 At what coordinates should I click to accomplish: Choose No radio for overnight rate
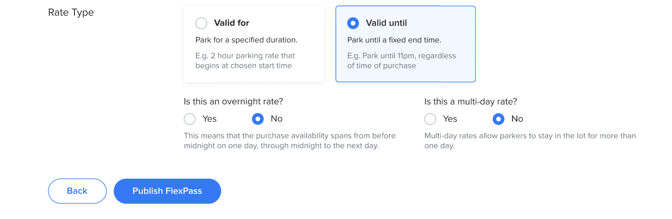258,119
